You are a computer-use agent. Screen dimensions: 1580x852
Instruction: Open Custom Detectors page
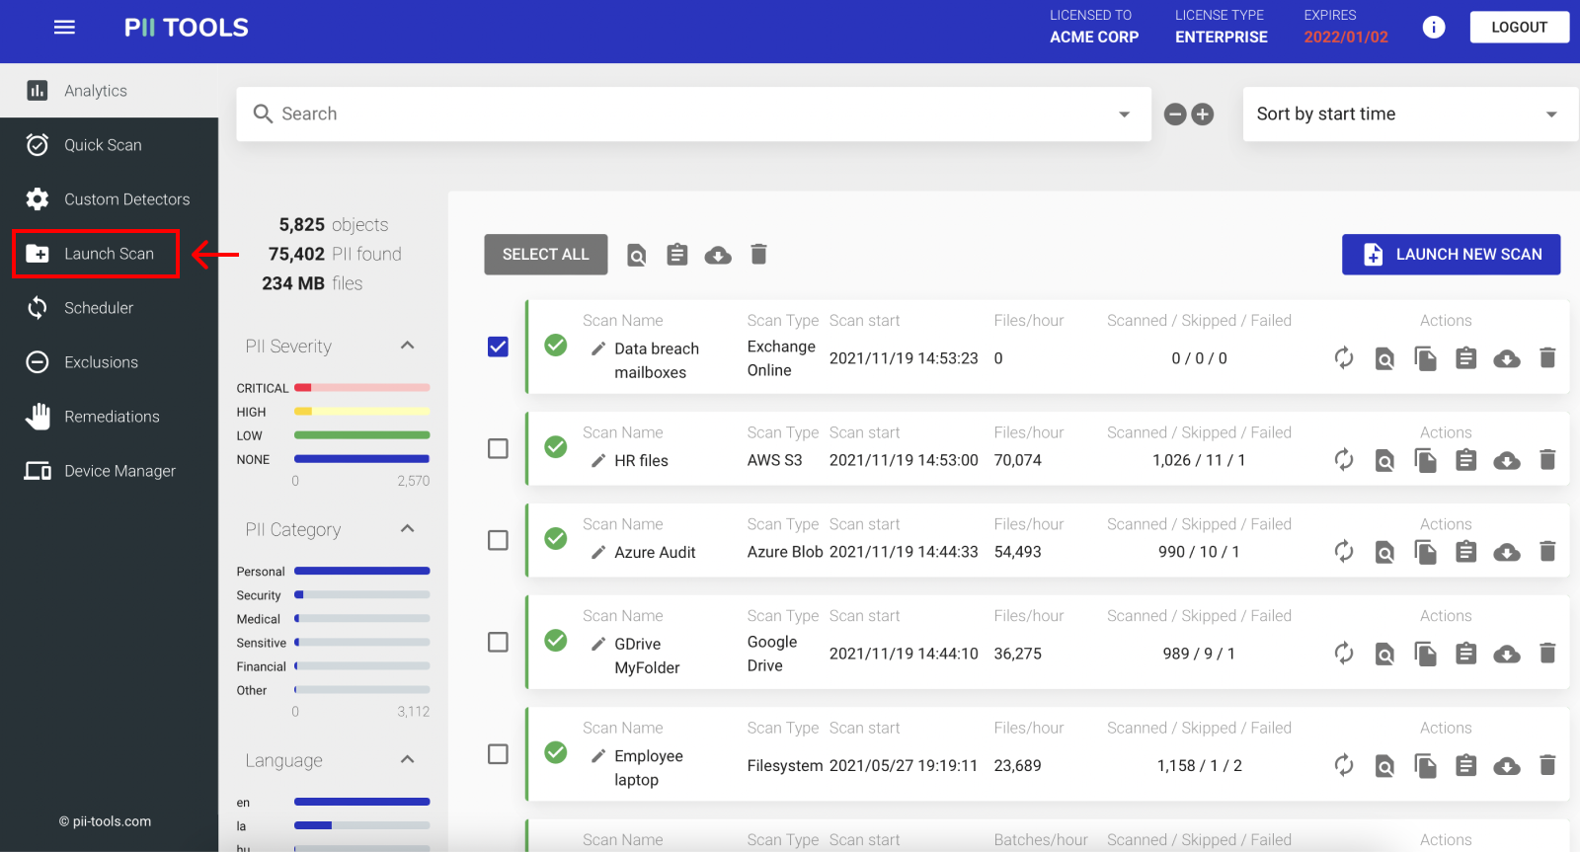(109, 199)
